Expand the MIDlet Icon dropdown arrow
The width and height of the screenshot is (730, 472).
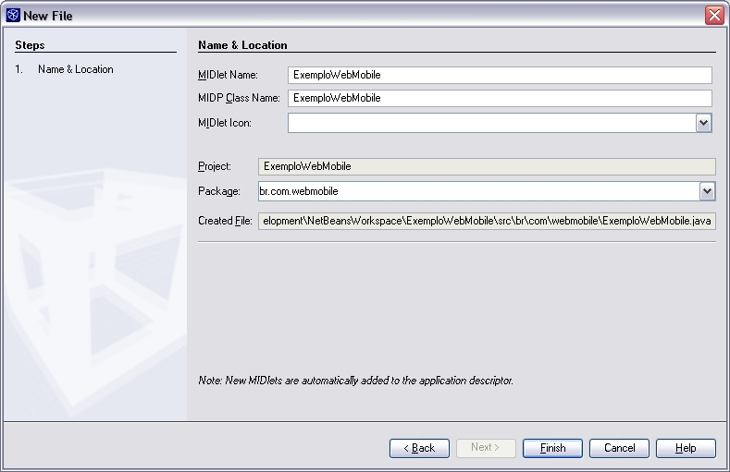point(704,123)
